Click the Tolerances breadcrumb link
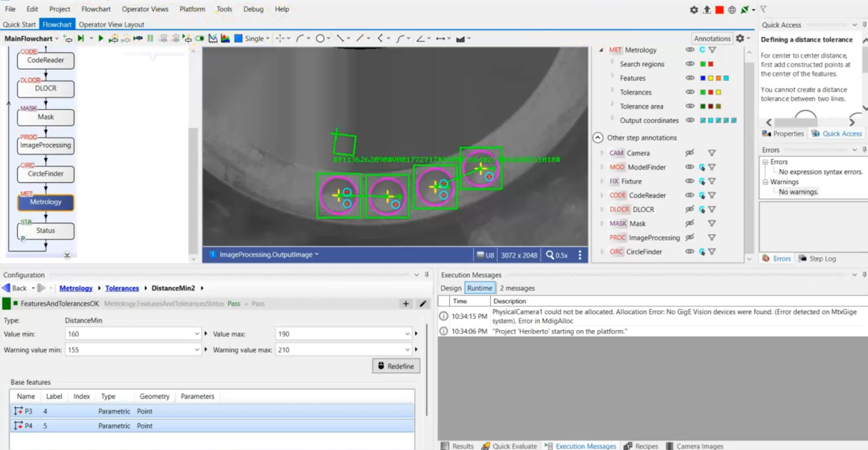Viewport: 868px width, 450px height. [x=122, y=288]
